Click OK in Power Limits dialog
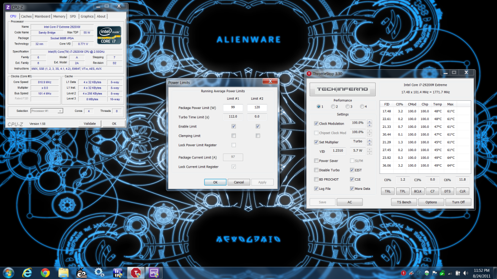497x279 pixels. 215,182
